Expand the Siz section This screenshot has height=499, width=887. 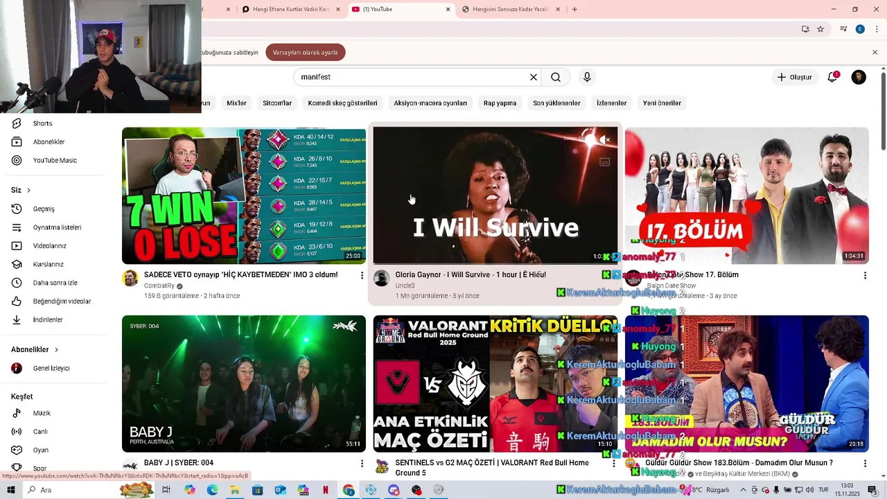21,190
